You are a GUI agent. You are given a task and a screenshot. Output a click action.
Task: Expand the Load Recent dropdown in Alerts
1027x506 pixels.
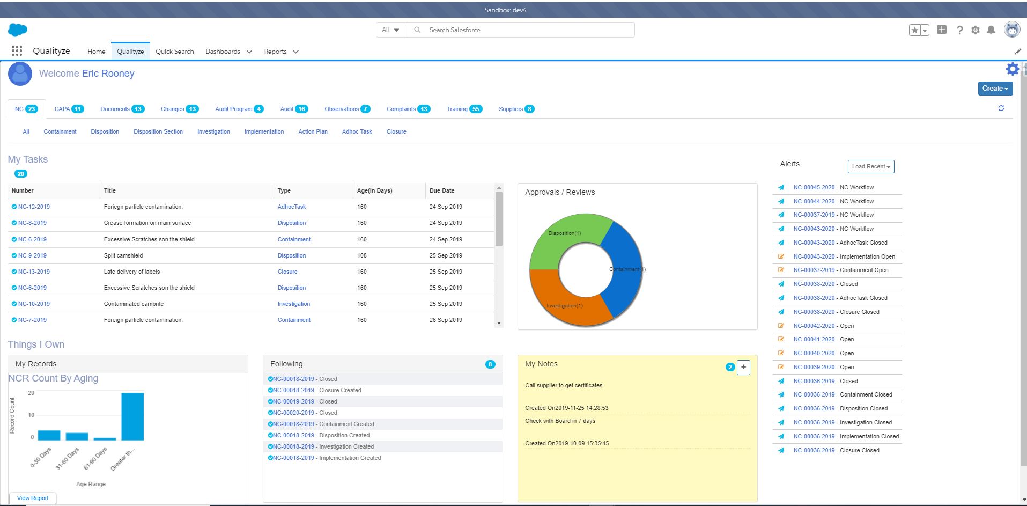point(870,166)
